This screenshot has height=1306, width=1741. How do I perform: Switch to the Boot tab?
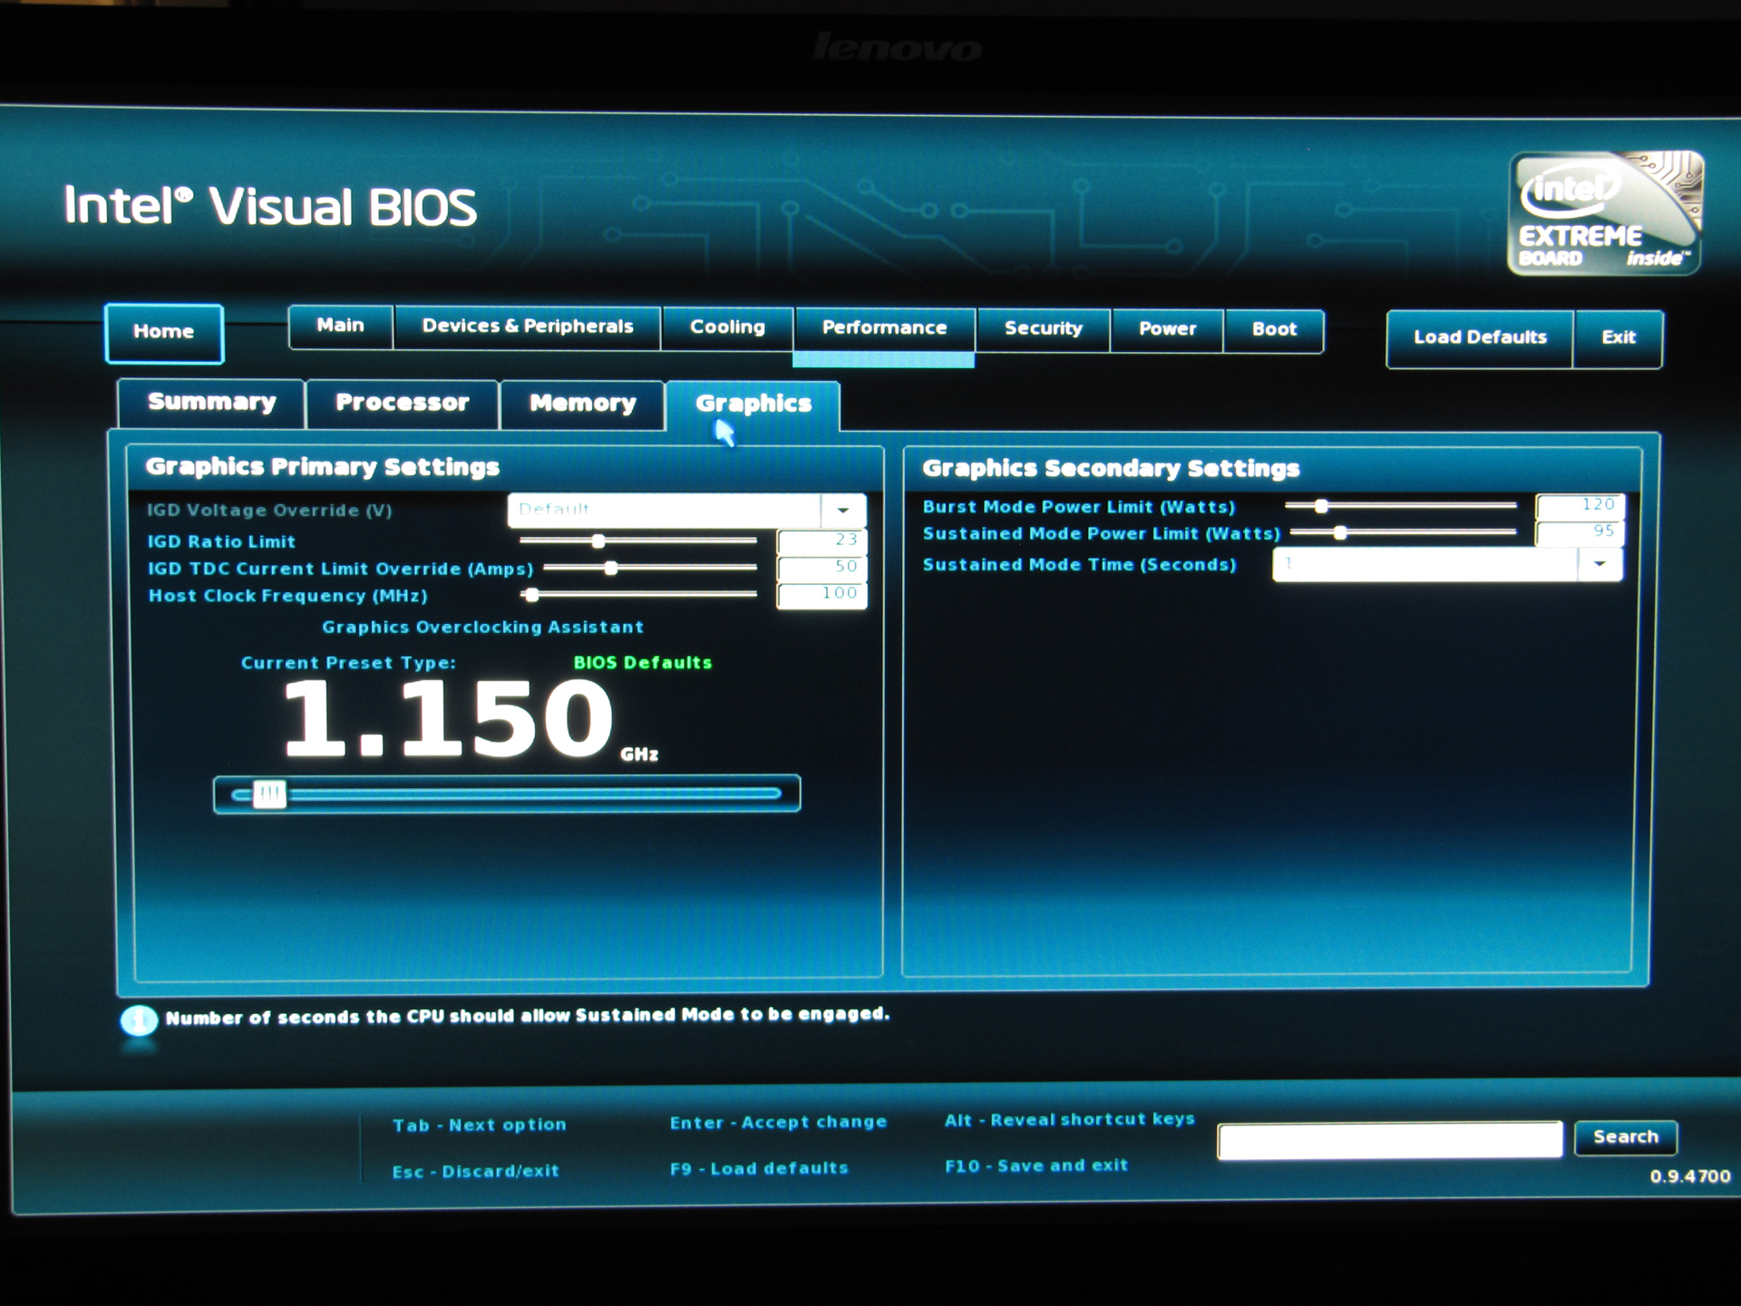(x=1274, y=331)
